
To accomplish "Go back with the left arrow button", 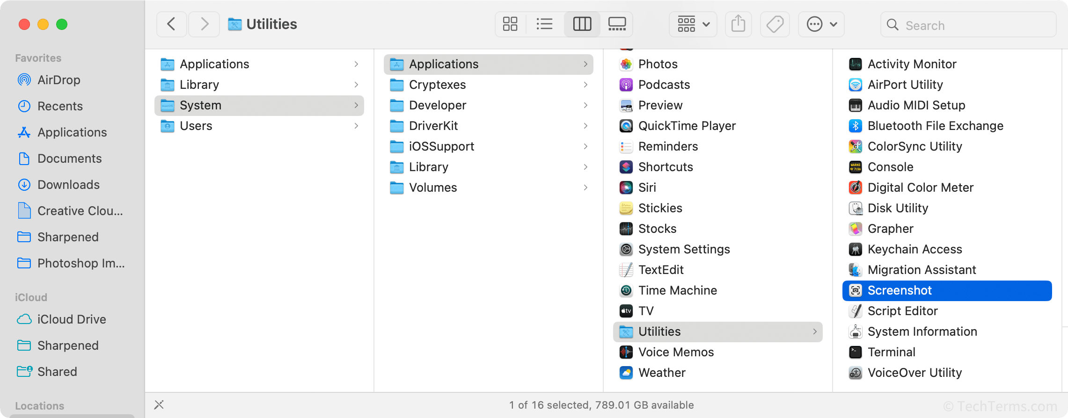I will [172, 24].
